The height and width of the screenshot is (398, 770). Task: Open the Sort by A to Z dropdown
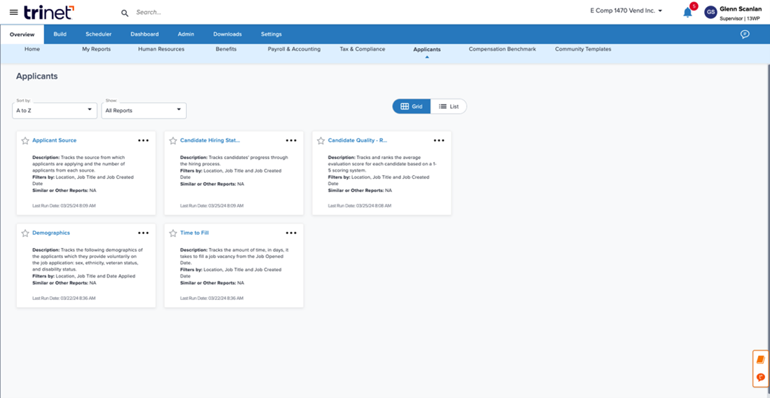click(55, 111)
